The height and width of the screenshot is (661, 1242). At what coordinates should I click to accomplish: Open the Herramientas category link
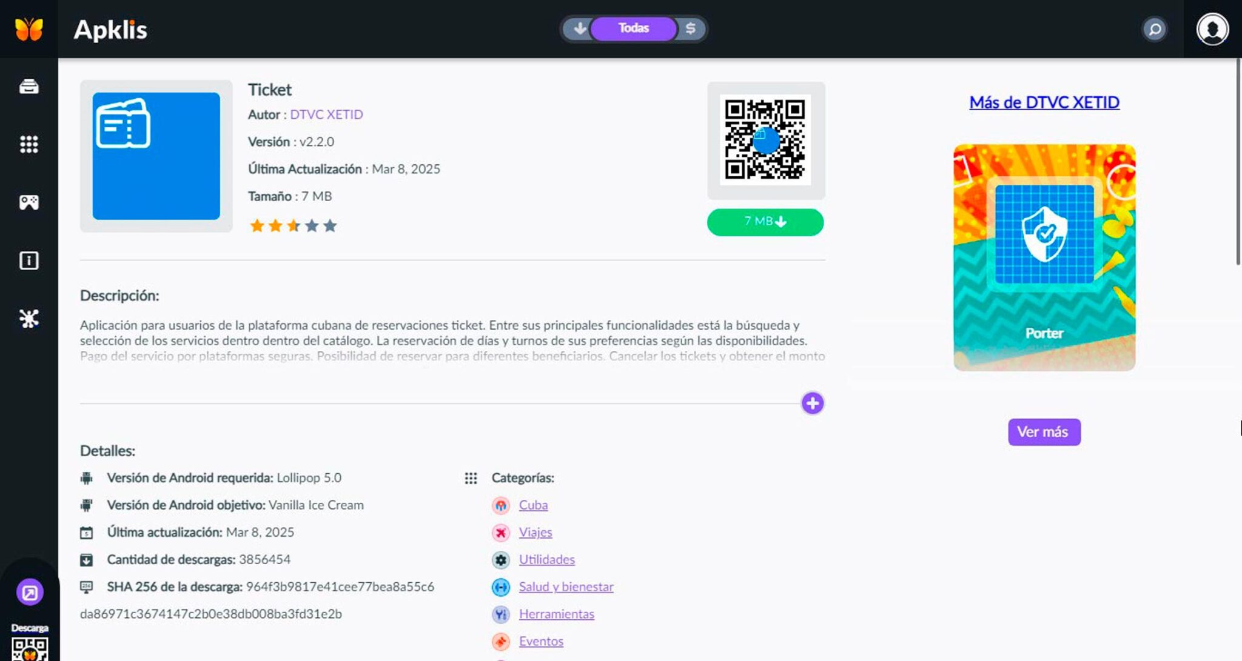point(557,614)
